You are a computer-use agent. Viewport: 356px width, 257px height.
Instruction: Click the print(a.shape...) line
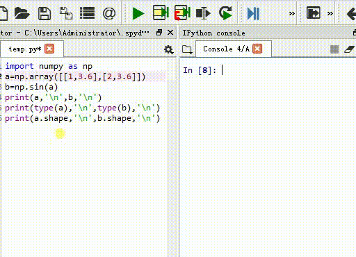pyautogui.click(x=83, y=118)
